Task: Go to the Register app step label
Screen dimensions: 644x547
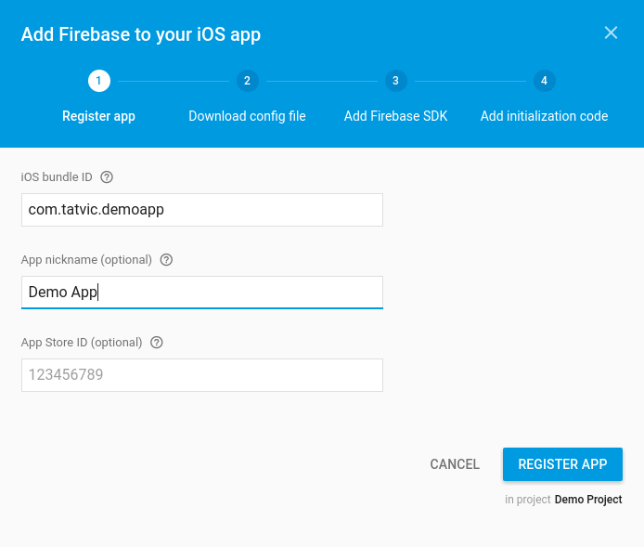Action: 98,116
